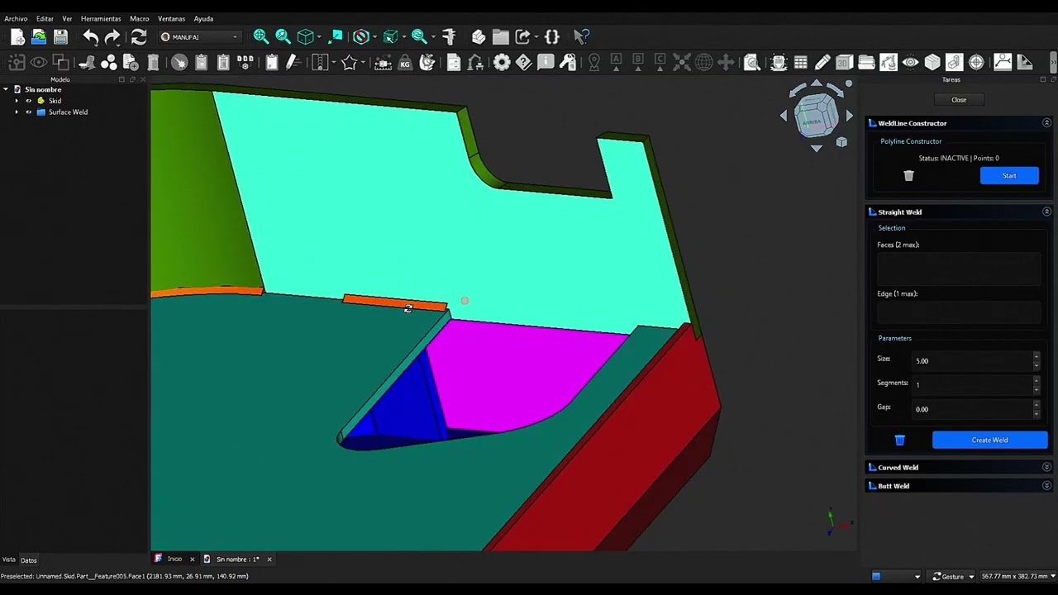Expand the Butt Weld panel
Viewport: 1058px width, 595px height.
[x=1046, y=486]
